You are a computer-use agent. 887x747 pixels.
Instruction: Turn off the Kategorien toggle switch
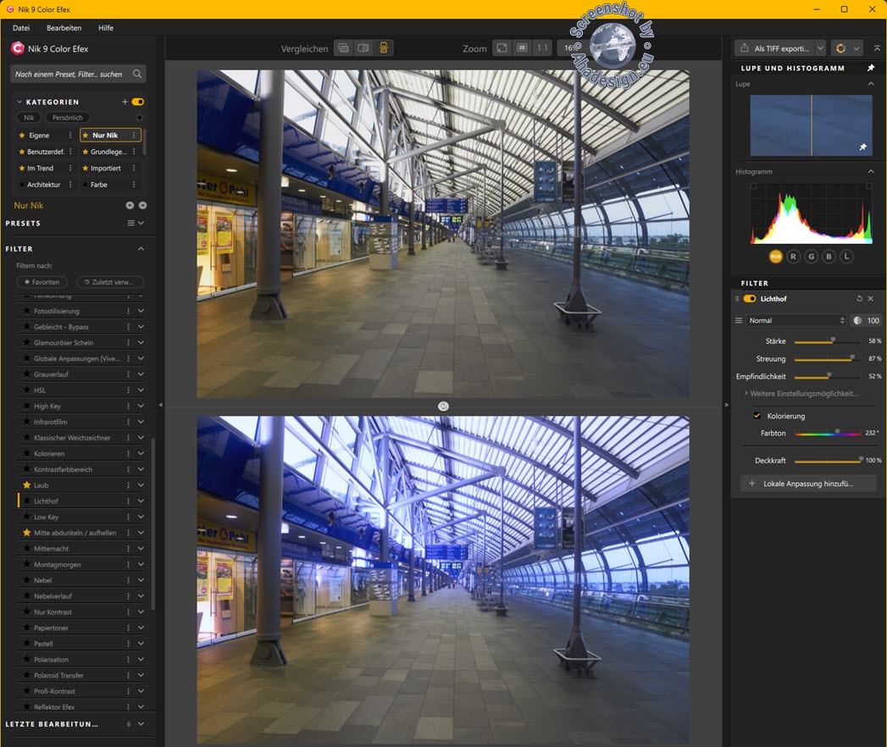(138, 102)
